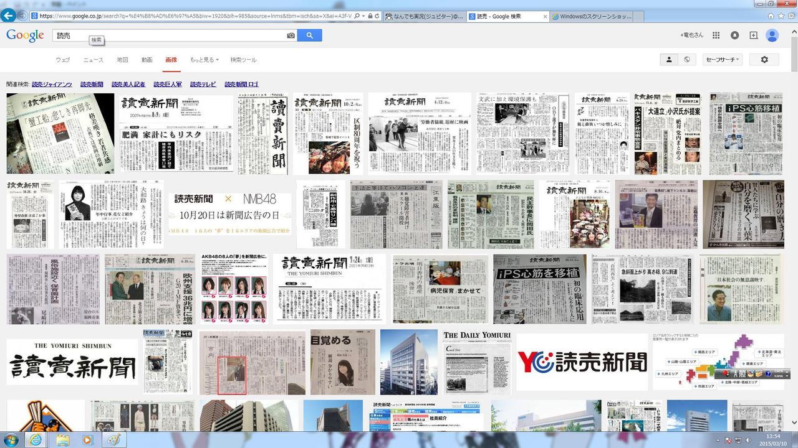Click related search 読売美人記者
Viewport: 798px width, 448px height.
click(x=128, y=85)
